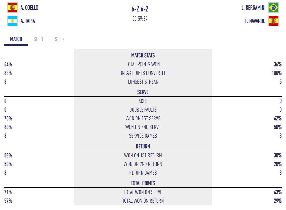Click the BREAK POINTS CONVERTED label
The image size is (286, 210).
[143, 73]
